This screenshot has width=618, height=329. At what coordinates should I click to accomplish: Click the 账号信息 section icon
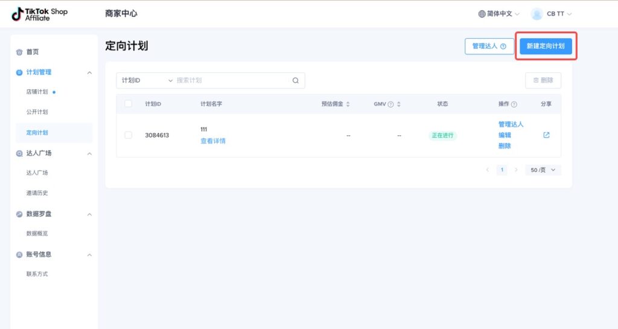coord(19,255)
